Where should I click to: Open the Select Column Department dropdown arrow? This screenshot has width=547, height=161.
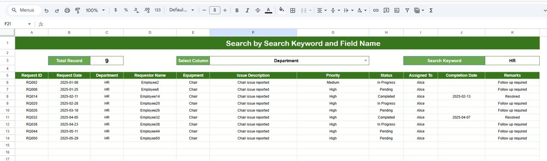pos(365,61)
